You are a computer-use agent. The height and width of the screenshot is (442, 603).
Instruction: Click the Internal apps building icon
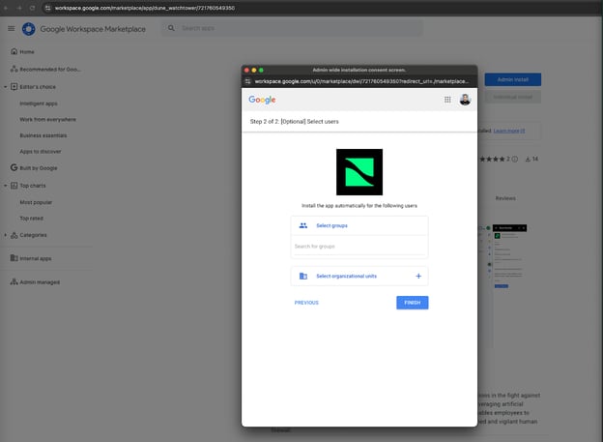pyautogui.click(x=14, y=258)
